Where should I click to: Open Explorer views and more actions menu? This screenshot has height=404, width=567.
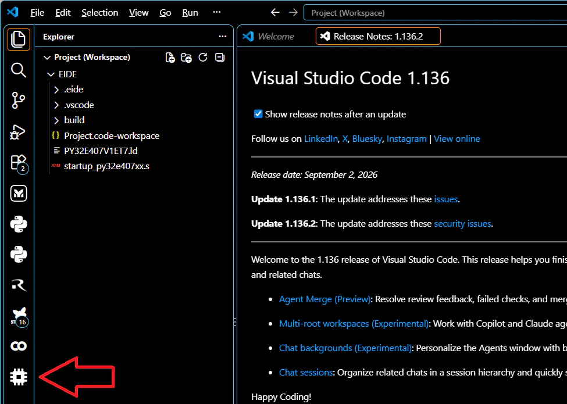223,37
